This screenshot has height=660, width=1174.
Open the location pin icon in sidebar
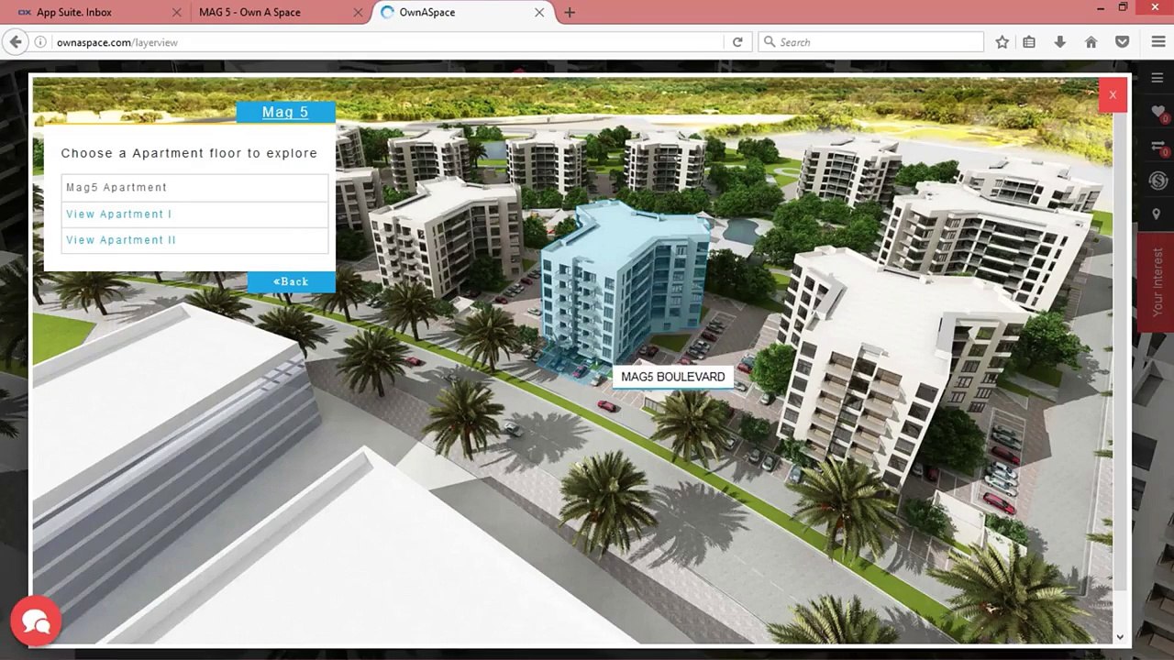point(1157,214)
